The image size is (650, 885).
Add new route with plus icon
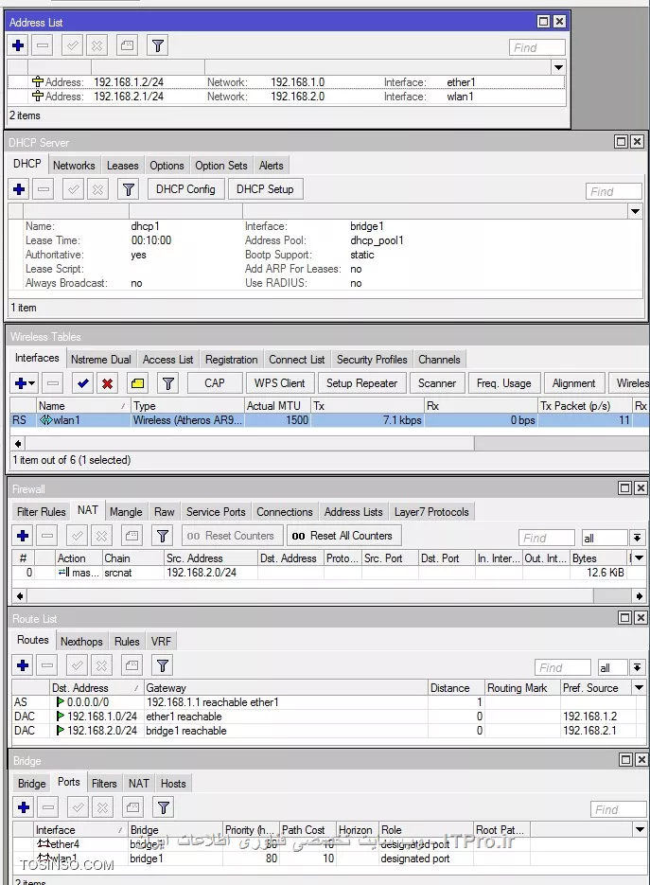[23, 665]
